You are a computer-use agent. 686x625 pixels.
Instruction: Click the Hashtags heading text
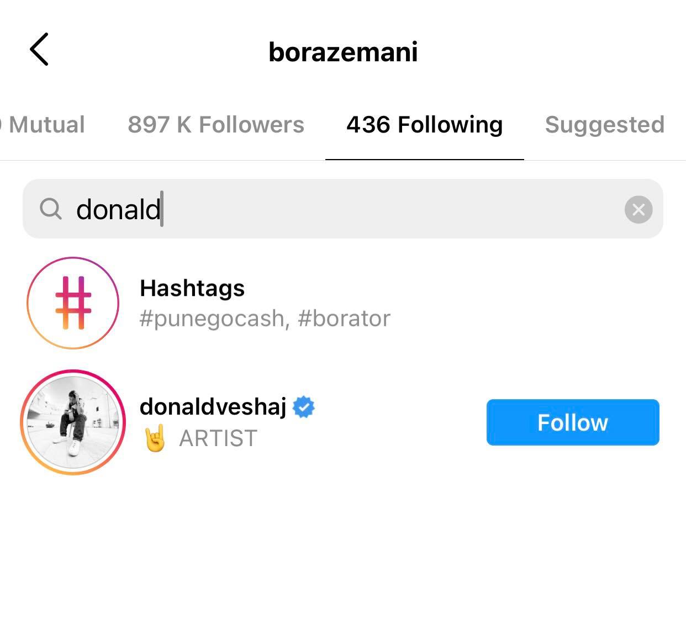coord(192,288)
